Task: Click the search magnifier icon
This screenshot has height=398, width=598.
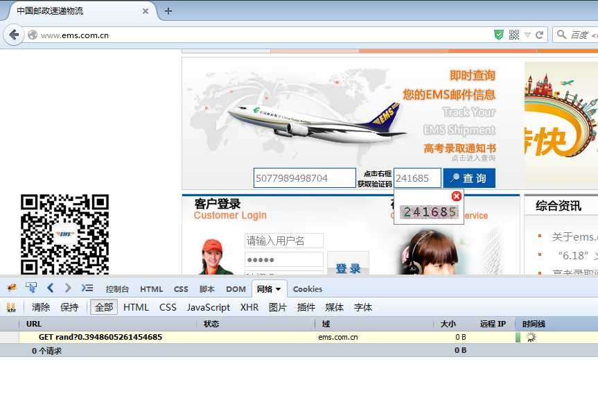Action: pos(561,35)
